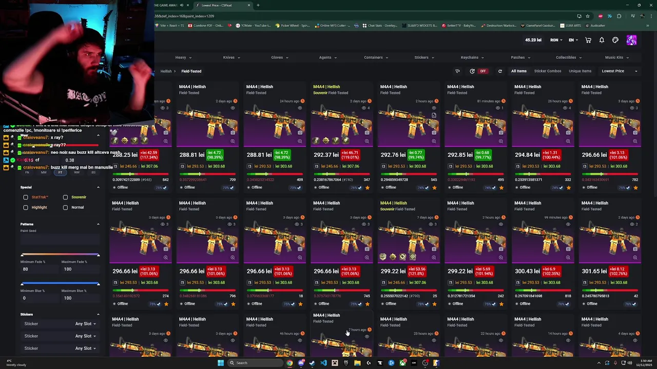Open a new browser tab
The height and width of the screenshot is (369, 657).
coord(258,5)
